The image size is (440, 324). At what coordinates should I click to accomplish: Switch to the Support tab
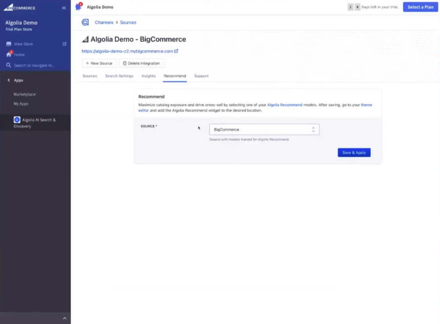(x=201, y=76)
